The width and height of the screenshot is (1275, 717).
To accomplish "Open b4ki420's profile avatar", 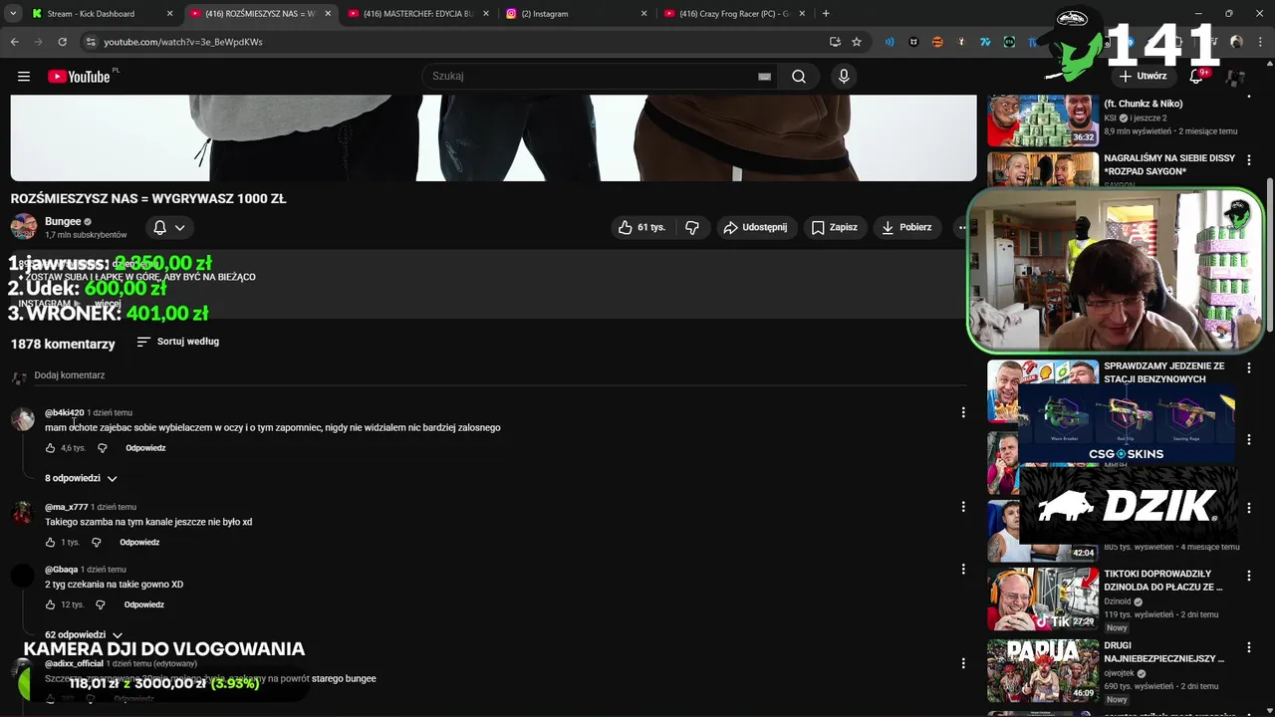I will [22, 419].
